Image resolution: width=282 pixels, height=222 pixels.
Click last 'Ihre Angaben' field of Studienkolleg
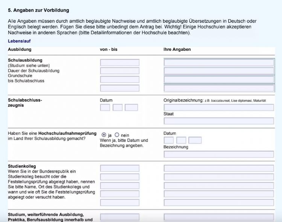[219, 202]
